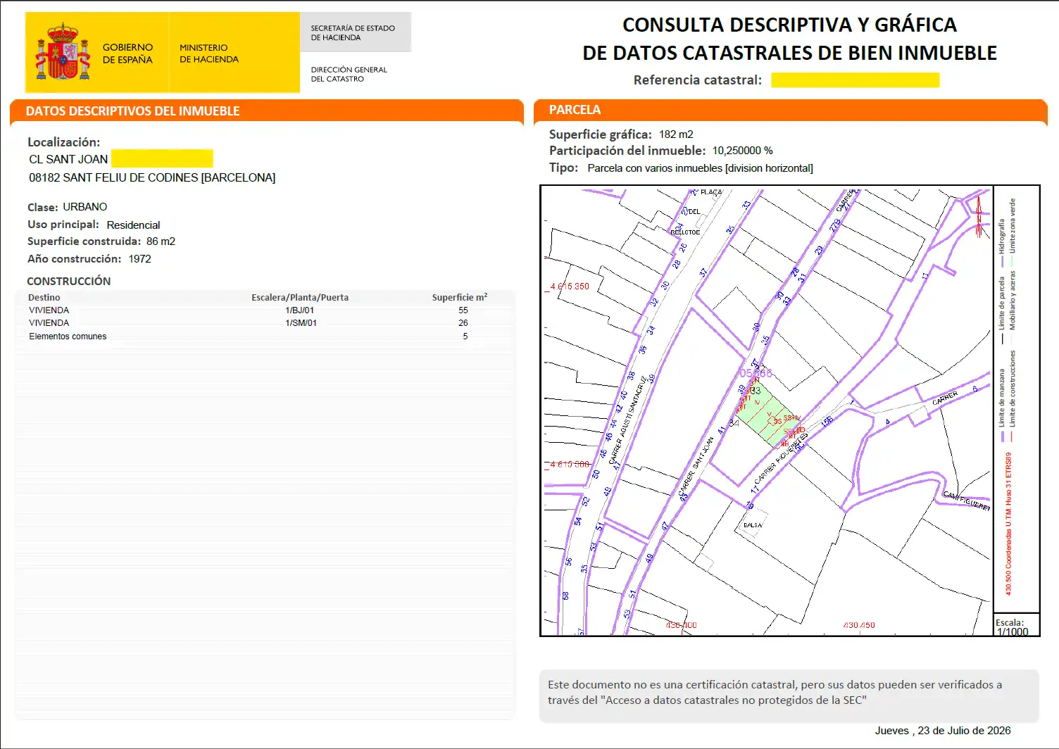Select the '86 m2' built surface value
This screenshot has height=749, width=1059.
point(161,241)
